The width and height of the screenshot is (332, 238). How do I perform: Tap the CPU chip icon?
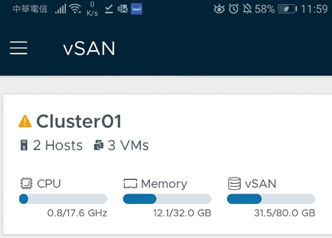[26, 183]
